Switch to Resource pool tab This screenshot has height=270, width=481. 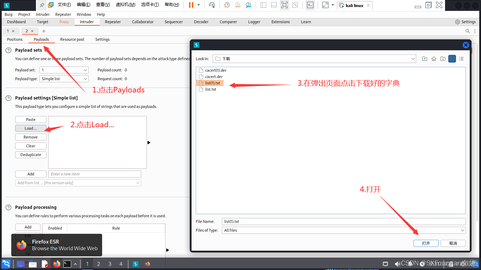(72, 39)
